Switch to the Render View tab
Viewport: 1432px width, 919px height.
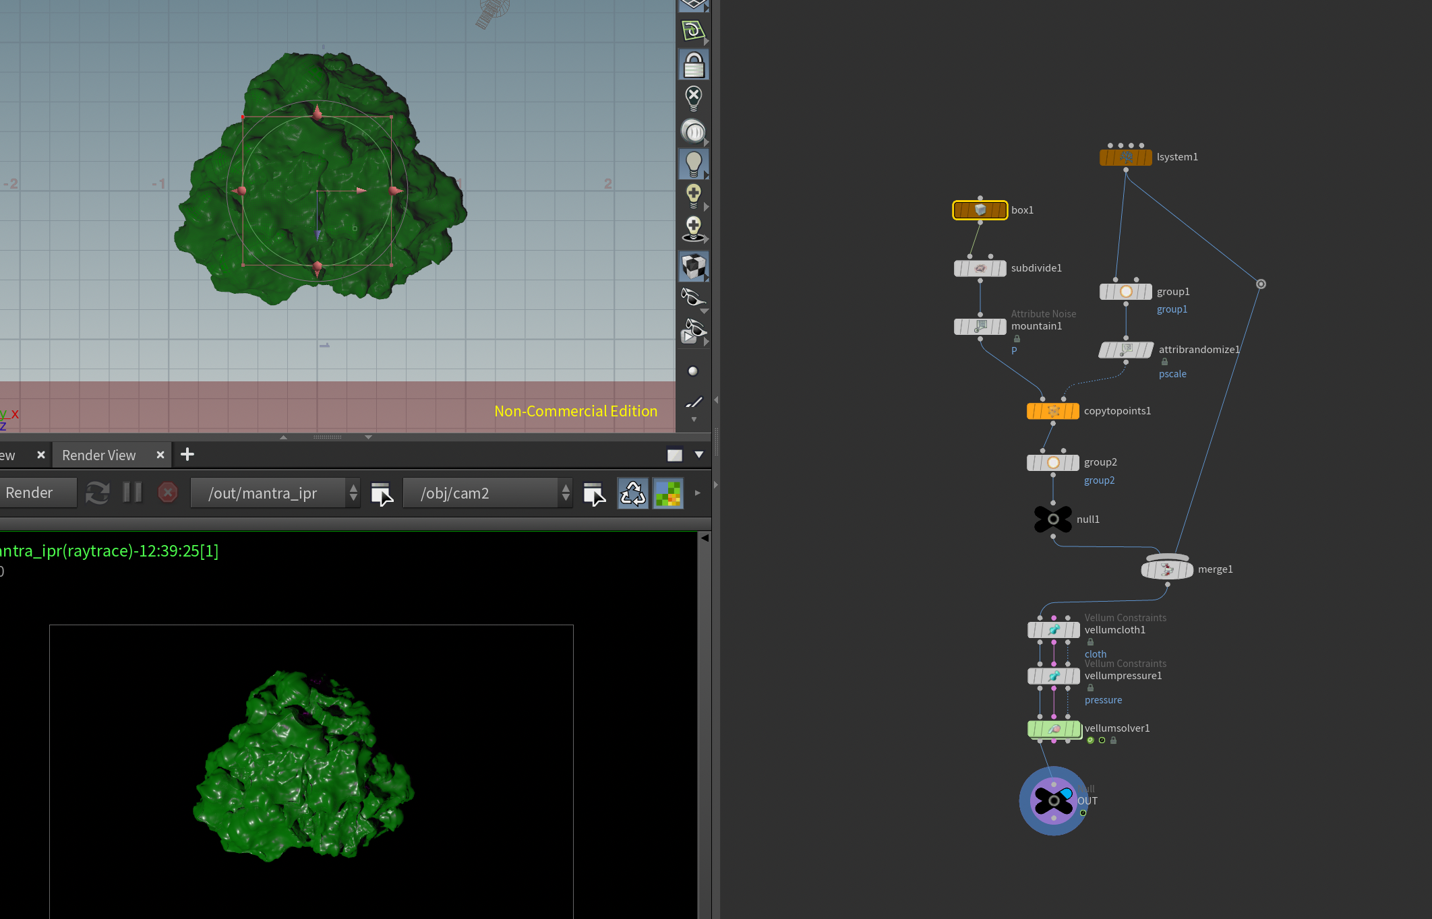99,455
